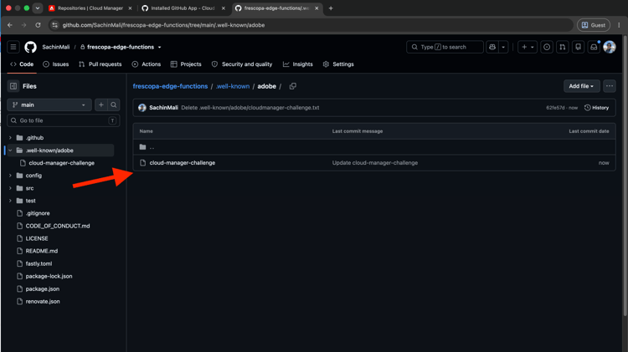
Task: Click the Guest profile button
Action: [594, 25]
